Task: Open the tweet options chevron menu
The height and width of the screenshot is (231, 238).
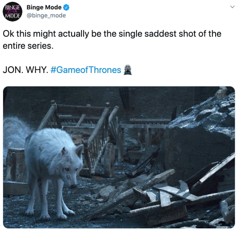Action: click(232, 7)
